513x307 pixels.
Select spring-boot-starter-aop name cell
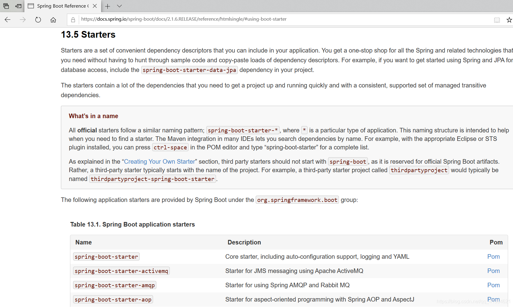113,299
